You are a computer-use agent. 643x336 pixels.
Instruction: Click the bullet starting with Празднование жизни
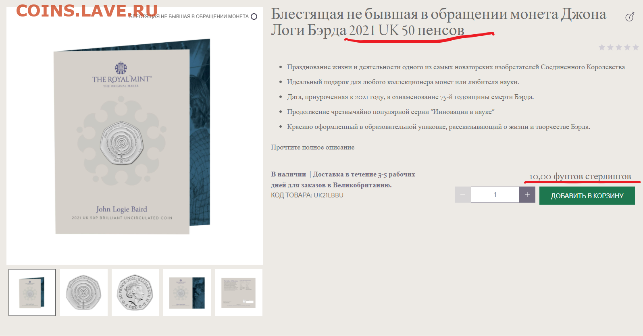[456, 67]
